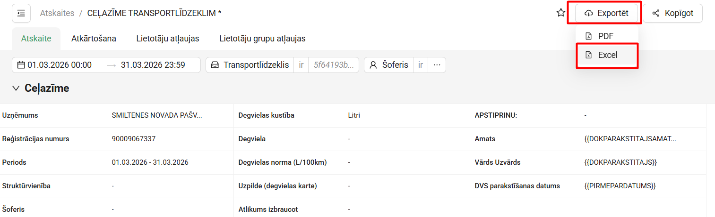Viewport: 715px width, 217px height.
Task: Click the Uzpilde (degvielas karte) label
Action: click(278, 186)
